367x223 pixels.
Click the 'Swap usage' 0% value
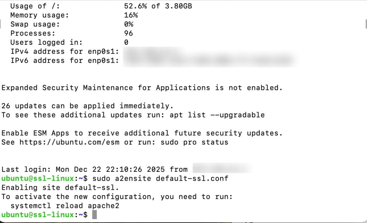[x=129, y=24]
